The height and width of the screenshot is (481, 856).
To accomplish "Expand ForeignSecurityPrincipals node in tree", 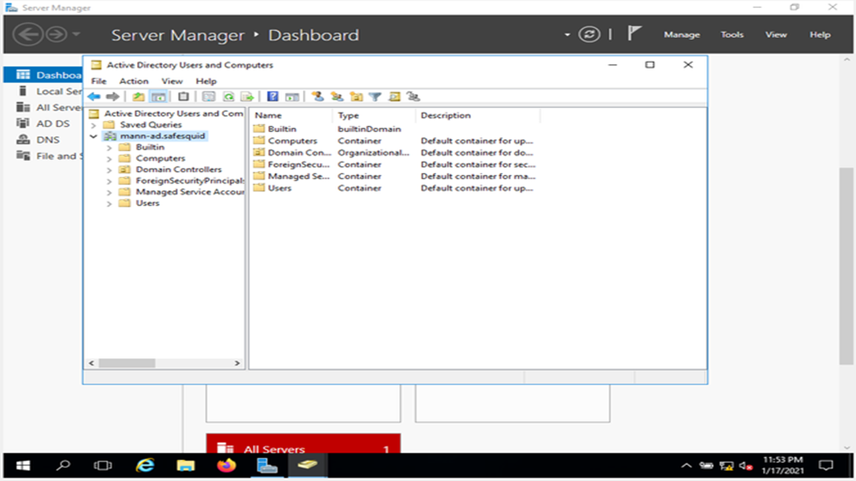I will tap(109, 181).
